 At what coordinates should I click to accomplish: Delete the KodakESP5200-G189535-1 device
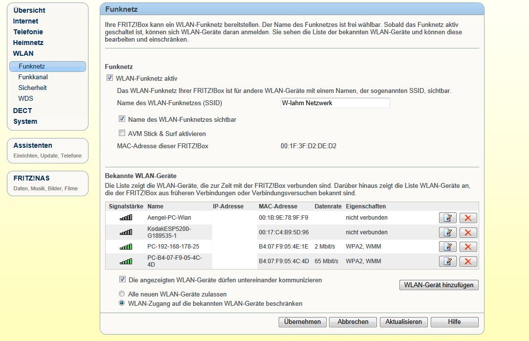(x=468, y=232)
